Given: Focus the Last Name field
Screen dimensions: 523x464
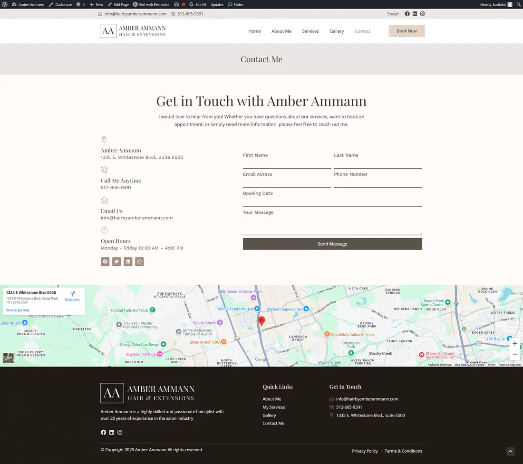Looking at the screenshot, I should point(378,164).
